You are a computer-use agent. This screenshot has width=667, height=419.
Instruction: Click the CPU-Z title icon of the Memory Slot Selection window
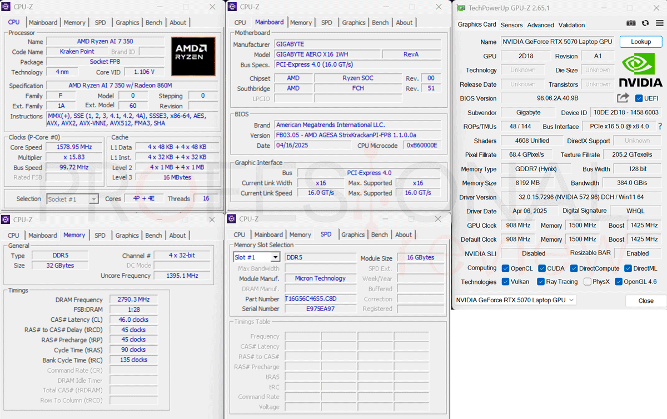[x=233, y=219]
